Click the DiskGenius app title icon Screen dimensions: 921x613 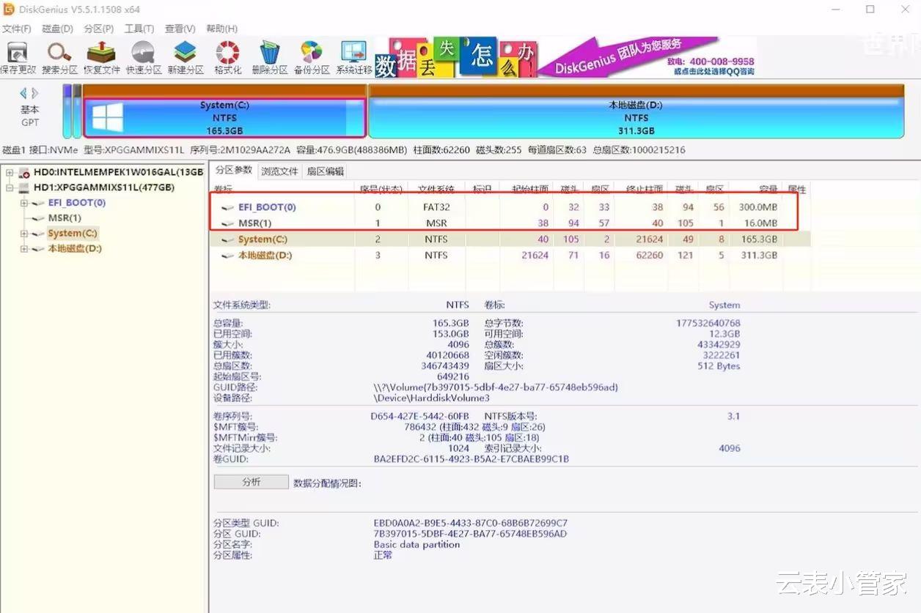pos(9,10)
